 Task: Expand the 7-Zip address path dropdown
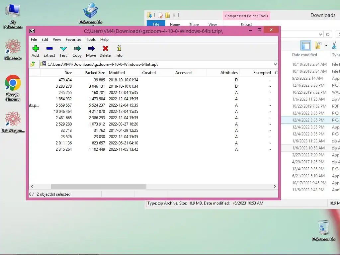(275, 64)
